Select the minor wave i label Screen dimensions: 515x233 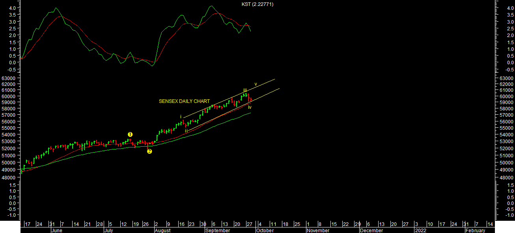point(181,117)
